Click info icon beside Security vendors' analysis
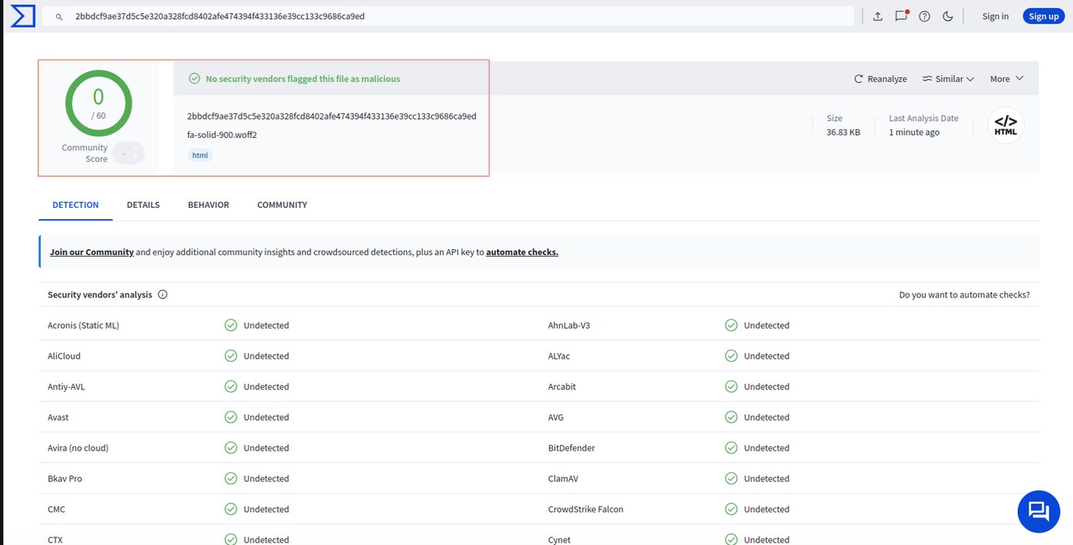The width and height of the screenshot is (1073, 545). 162,295
